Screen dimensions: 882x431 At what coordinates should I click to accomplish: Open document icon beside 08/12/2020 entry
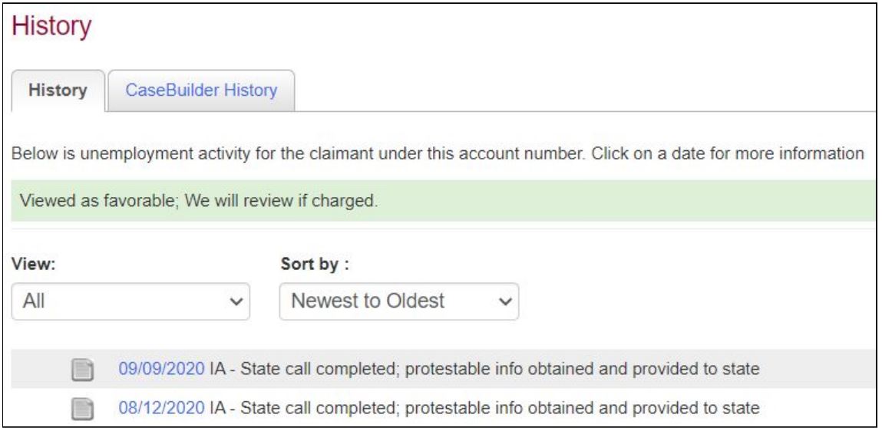click(x=83, y=409)
